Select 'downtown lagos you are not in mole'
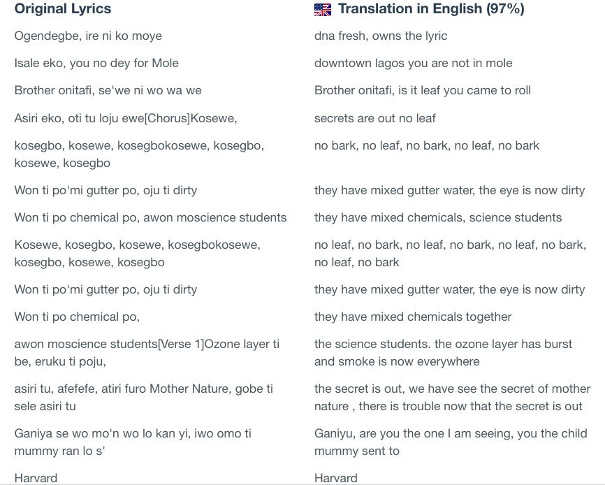 [x=414, y=63]
